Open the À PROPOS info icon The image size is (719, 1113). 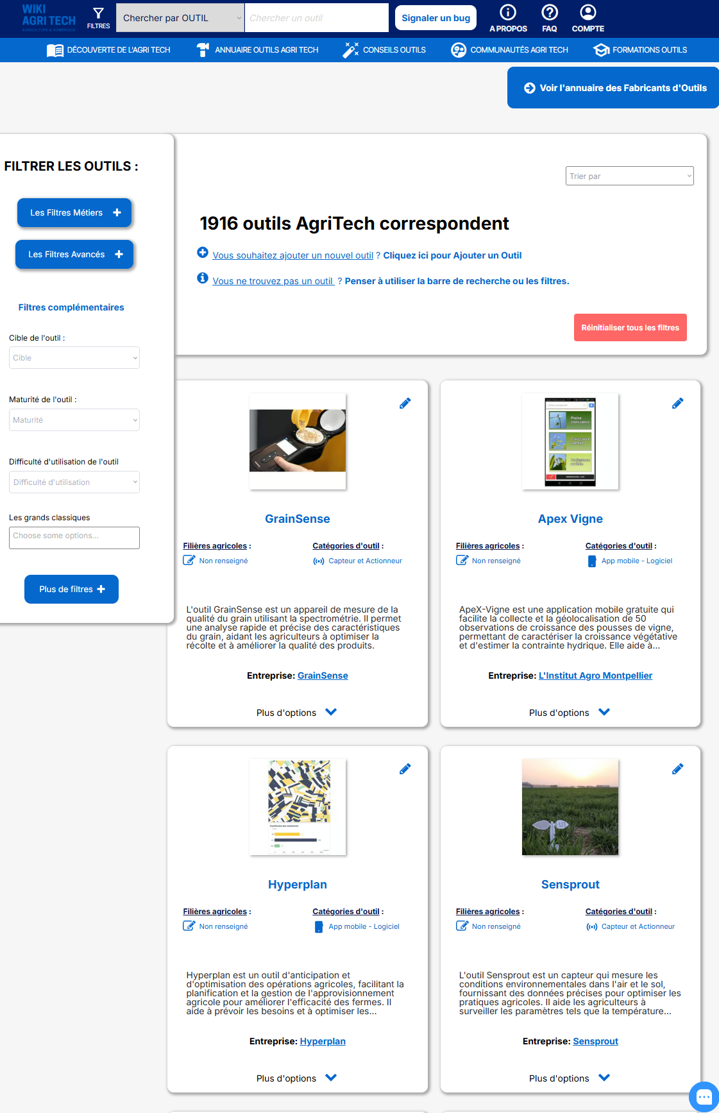pyautogui.click(x=508, y=13)
